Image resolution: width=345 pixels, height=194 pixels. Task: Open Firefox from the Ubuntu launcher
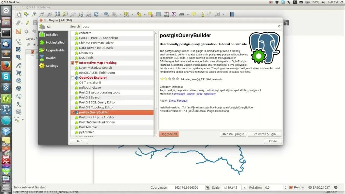(6, 65)
